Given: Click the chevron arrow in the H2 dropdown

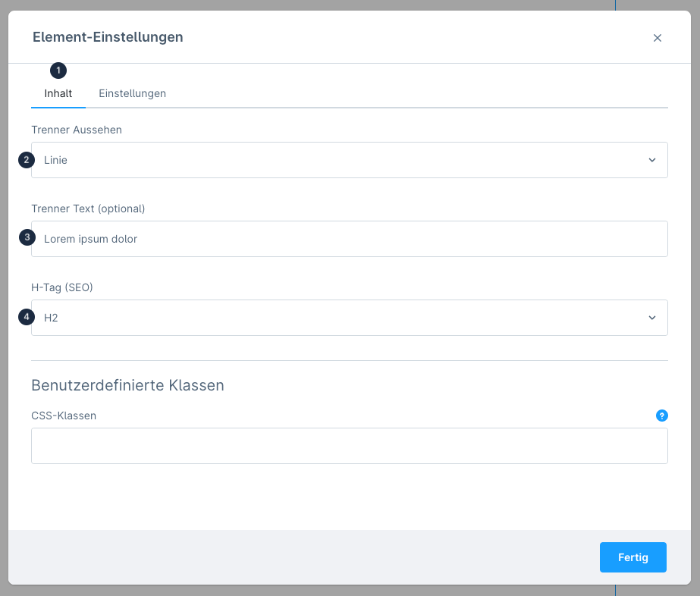Looking at the screenshot, I should pos(651,318).
